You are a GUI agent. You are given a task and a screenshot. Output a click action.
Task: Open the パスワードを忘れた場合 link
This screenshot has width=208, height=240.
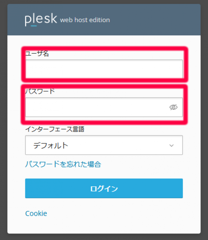coord(63,164)
